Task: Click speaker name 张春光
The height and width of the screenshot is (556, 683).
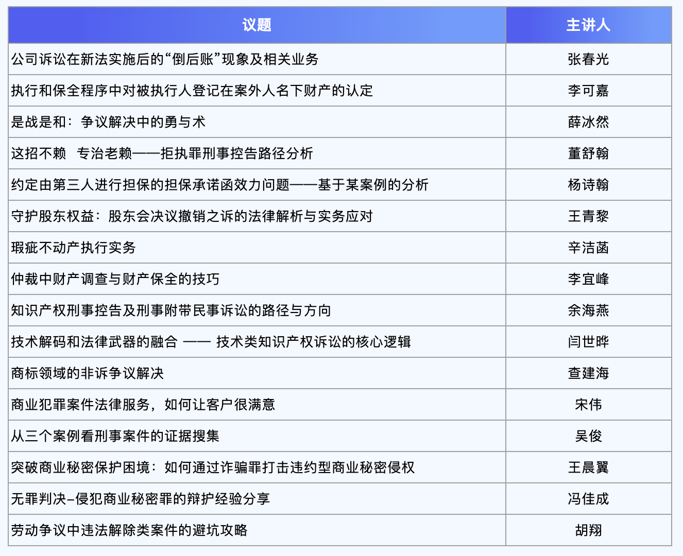Action: (588, 59)
